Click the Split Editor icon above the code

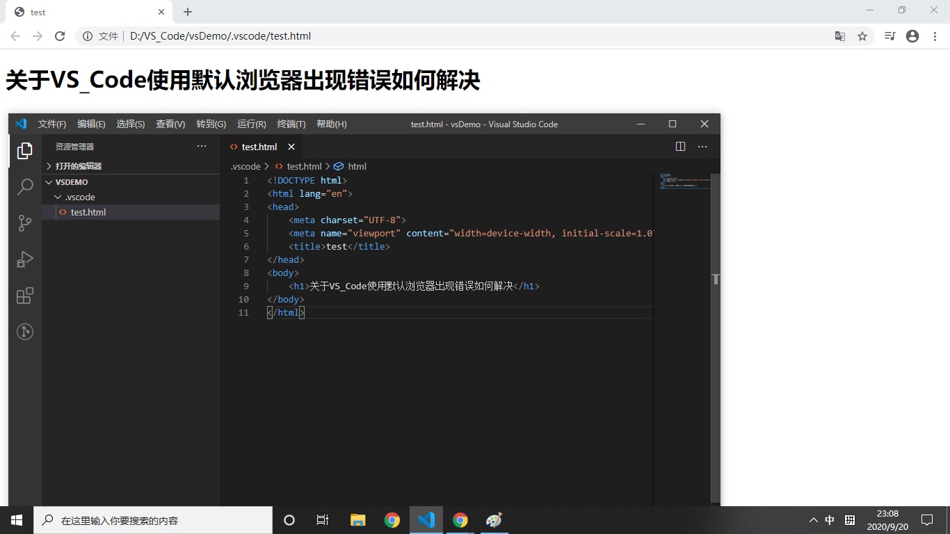pos(679,147)
